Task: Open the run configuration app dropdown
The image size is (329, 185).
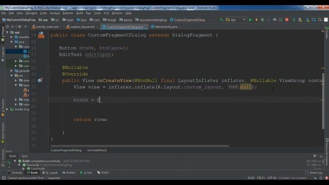Action: click(x=235, y=20)
